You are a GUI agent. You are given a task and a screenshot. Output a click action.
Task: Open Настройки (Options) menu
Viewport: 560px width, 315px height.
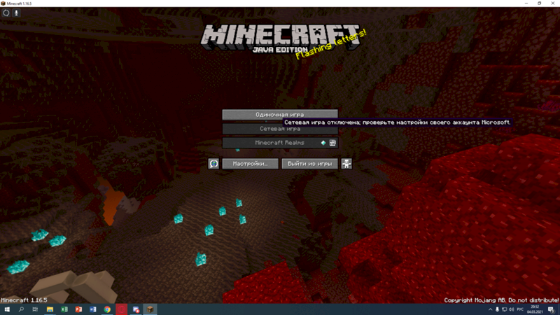point(251,164)
